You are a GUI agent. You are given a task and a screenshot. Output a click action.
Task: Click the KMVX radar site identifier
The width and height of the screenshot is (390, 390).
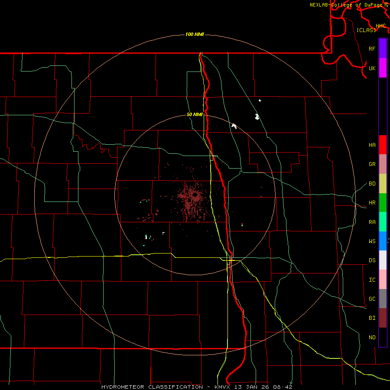click(x=223, y=387)
